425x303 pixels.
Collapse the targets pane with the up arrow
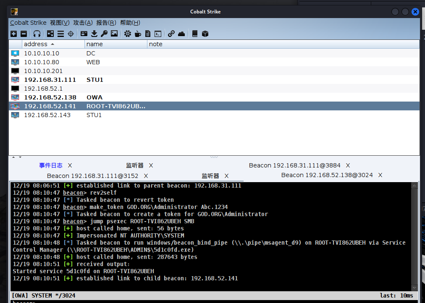coord(13,157)
